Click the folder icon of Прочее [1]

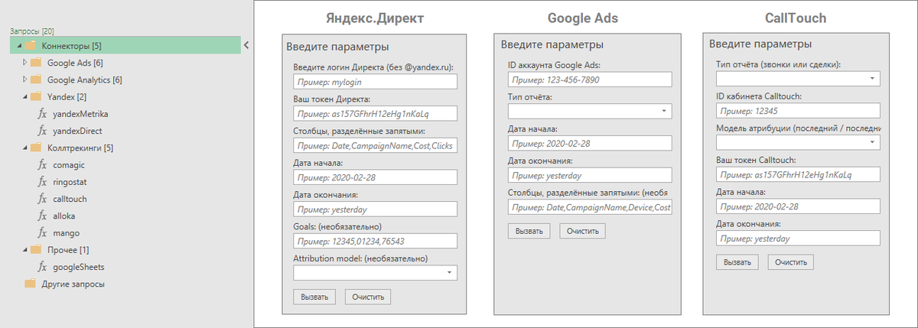36,250
